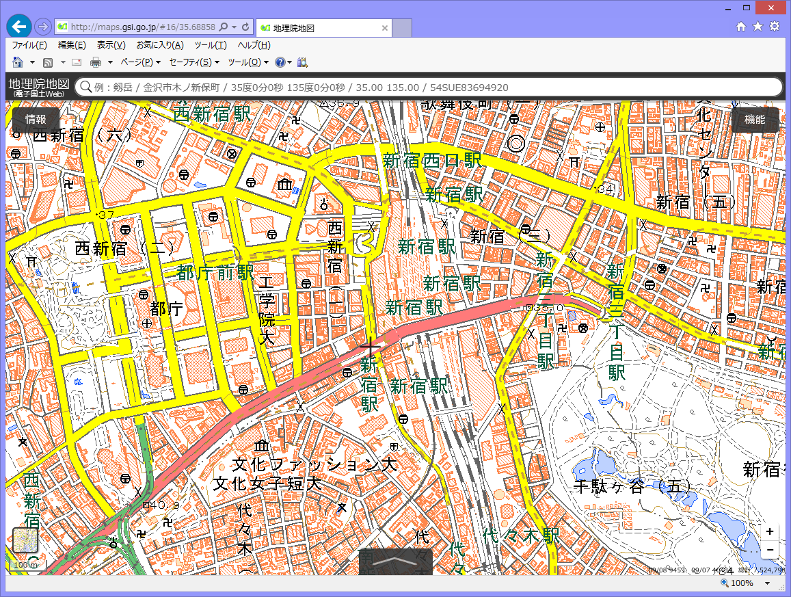Open the base map thumbnail switcher
Screen dimensions: 791x597
(25, 540)
